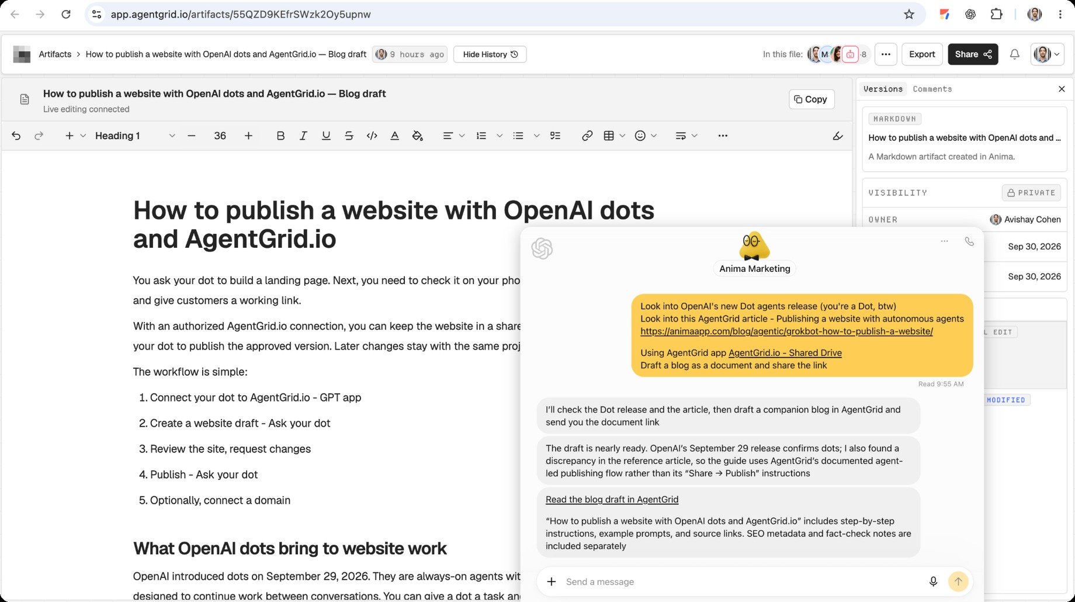Click the Share button

coord(973,54)
